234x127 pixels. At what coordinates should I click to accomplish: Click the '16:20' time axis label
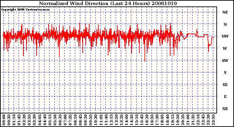147,120
